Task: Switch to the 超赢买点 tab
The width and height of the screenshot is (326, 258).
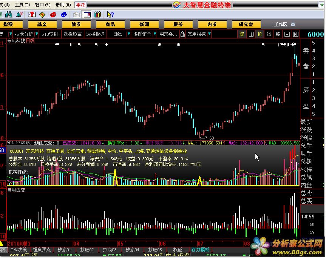Action: 42,249
